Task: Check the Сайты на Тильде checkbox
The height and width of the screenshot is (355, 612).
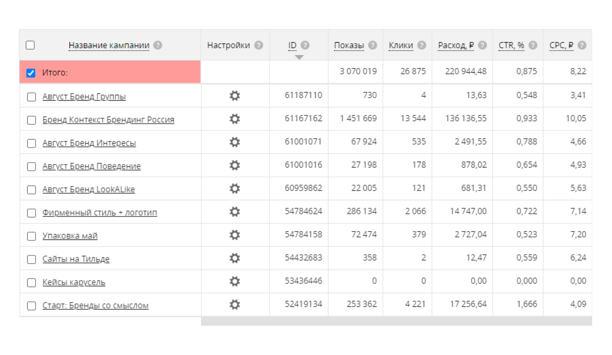Action: [x=31, y=259]
